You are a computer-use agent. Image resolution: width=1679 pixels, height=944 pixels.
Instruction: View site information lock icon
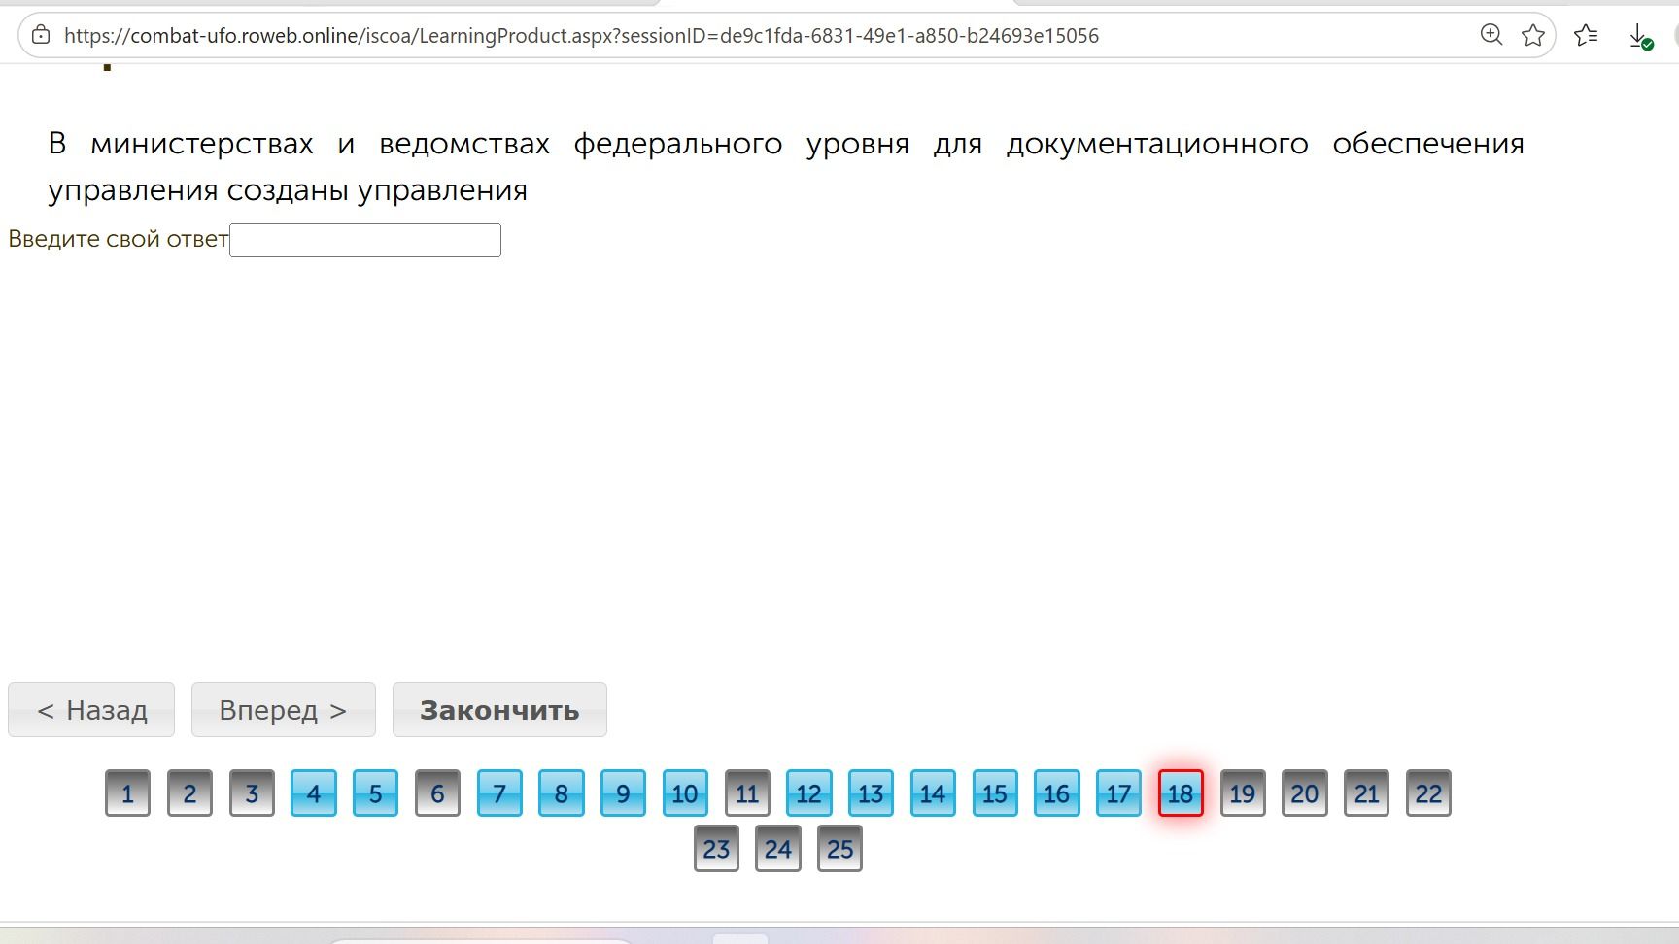pos(41,35)
